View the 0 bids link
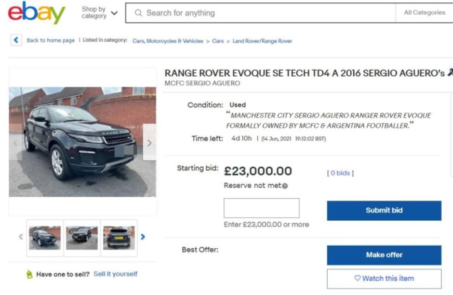 pyautogui.click(x=340, y=173)
